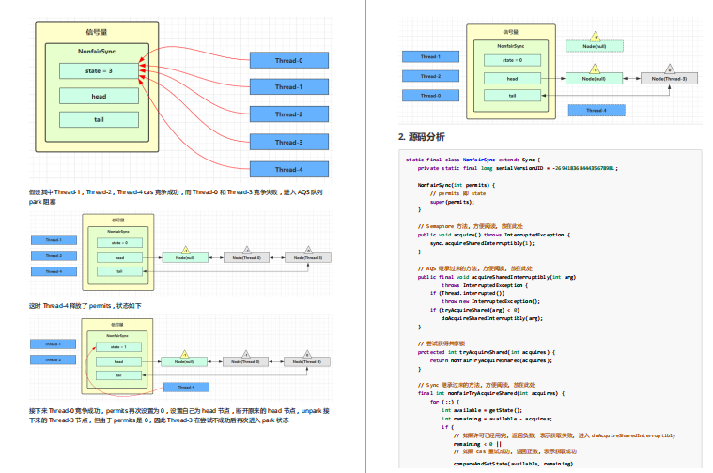Click comment '// 尝试获得共享锁'
The height and width of the screenshot is (473, 713).
(442, 344)
